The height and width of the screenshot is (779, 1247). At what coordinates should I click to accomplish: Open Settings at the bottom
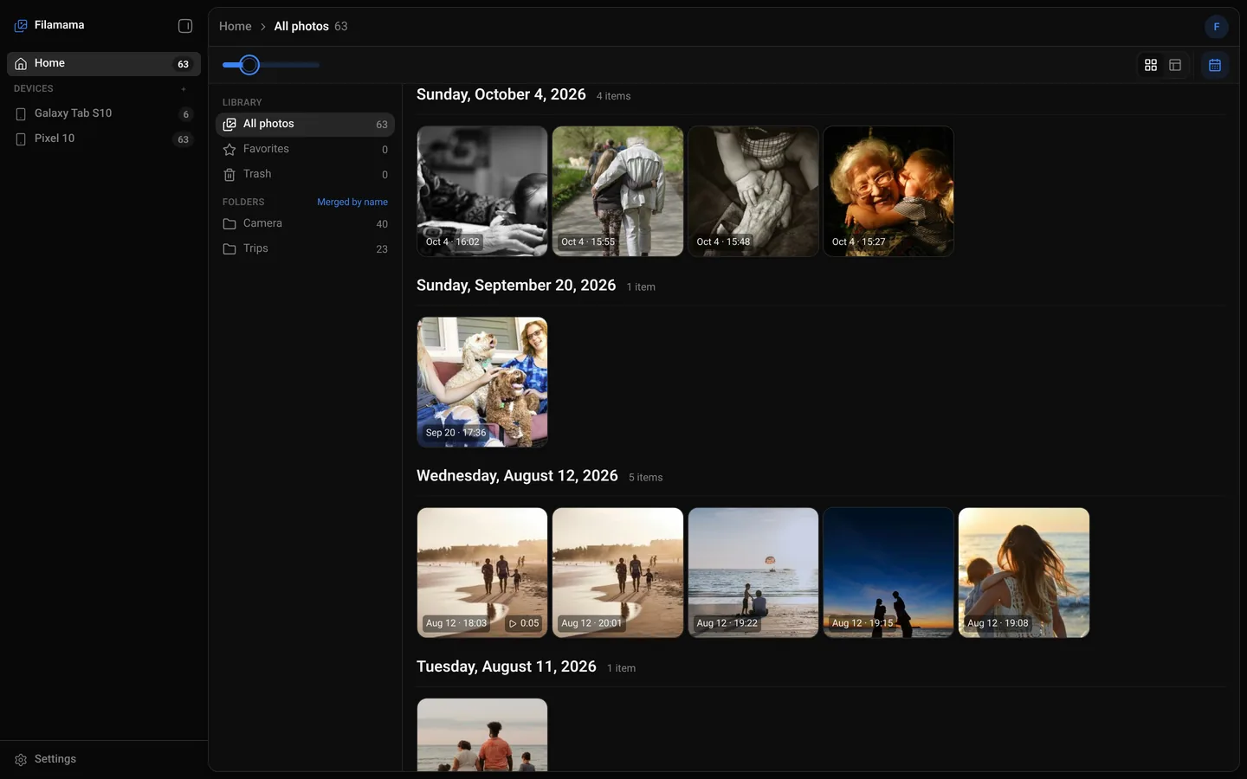point(104,759)
